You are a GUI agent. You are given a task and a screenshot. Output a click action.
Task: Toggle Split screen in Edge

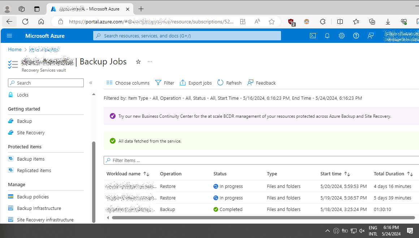340,22
